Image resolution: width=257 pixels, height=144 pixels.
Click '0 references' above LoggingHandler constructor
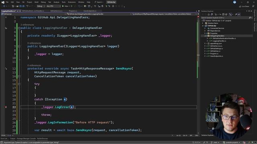point(34,43)
